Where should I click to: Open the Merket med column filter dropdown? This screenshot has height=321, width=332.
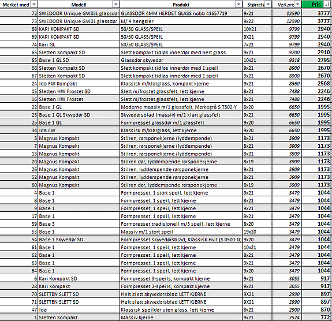tap(33, 4)
